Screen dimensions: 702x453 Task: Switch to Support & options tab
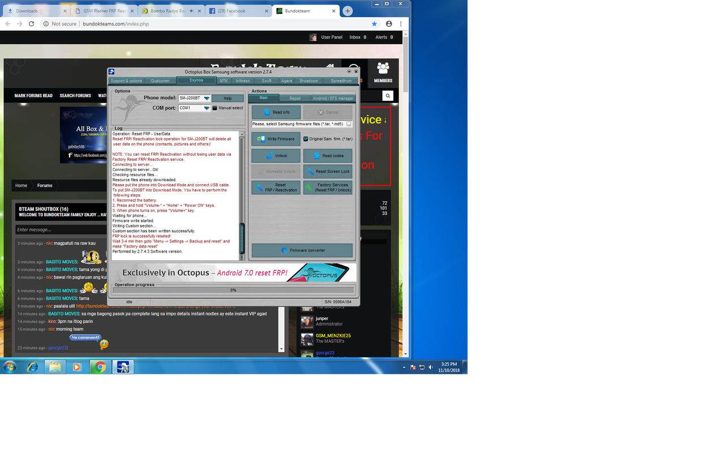(x=126, y=81)
